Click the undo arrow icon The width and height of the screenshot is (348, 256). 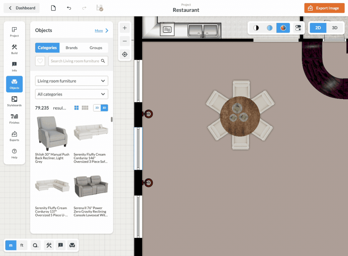[69, 8]
